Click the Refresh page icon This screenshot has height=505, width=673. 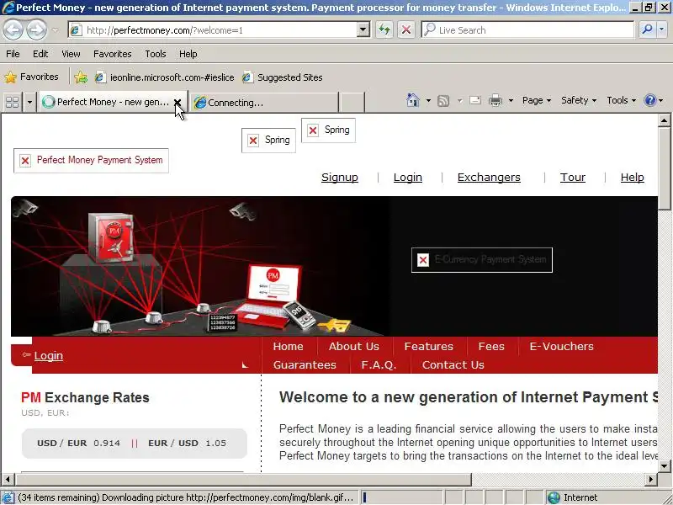click(384, 30)
